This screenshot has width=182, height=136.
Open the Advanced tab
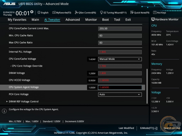(73, 20)
